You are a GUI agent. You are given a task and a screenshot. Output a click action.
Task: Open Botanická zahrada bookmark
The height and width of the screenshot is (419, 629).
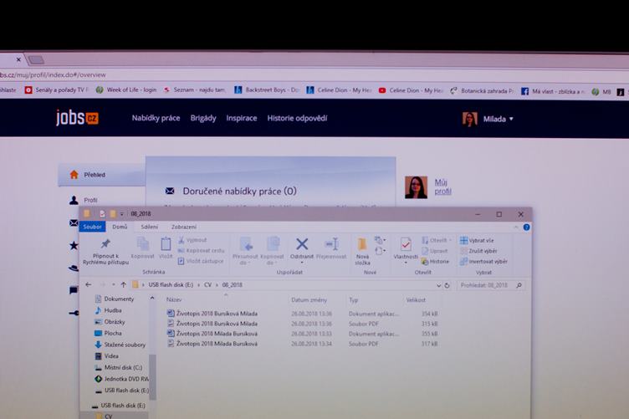(x=482, y=91)
